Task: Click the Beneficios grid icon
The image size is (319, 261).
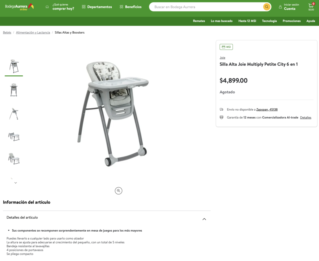Action: (121, 7)
